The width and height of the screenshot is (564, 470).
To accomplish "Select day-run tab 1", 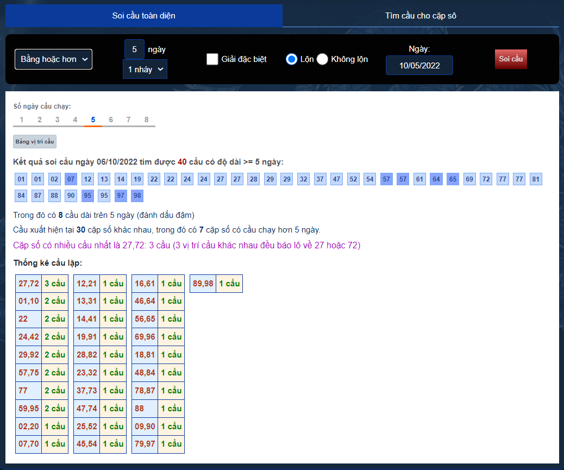I will coord(22,120).
